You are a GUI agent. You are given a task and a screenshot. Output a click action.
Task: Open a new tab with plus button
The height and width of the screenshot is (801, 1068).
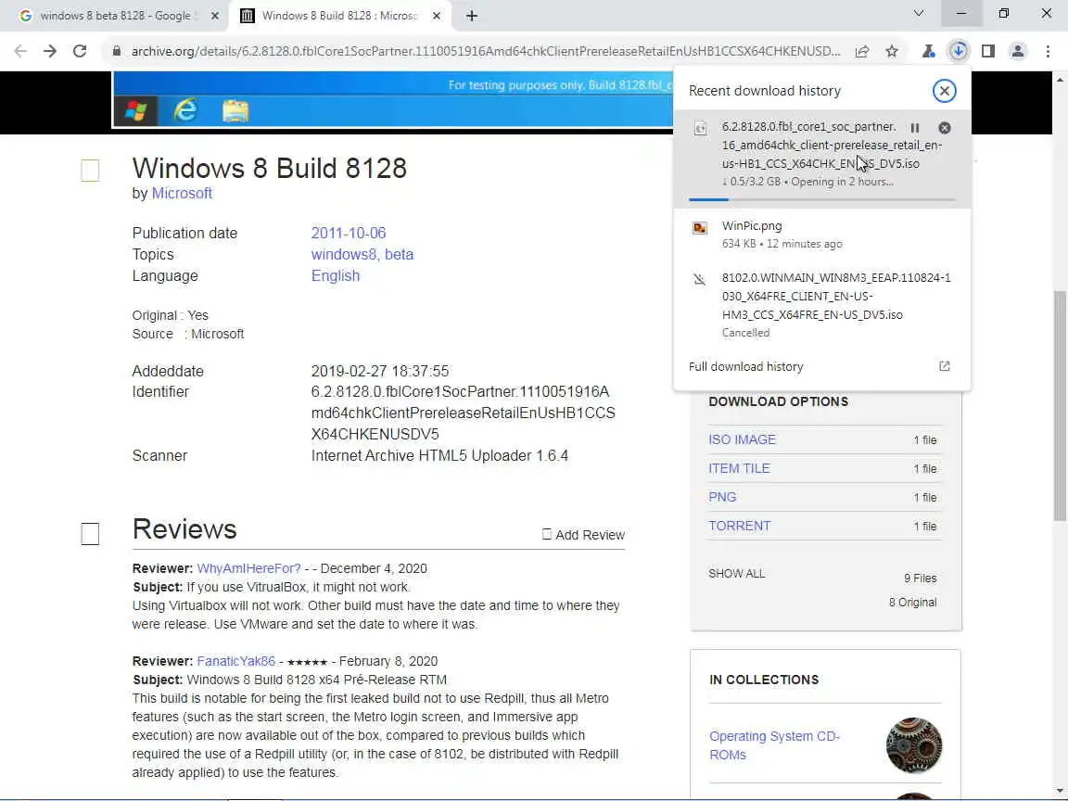(x=471, y=16)
